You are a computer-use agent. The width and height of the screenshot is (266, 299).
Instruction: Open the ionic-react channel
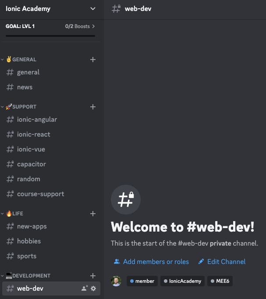click(x=51, y=134)
